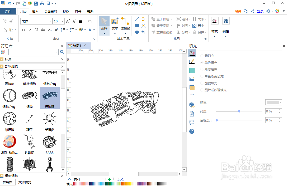Expand the 编辑 dropdown
Viewport: 288px width, 186px height.
pyautogui.click(x=226, y=36)
